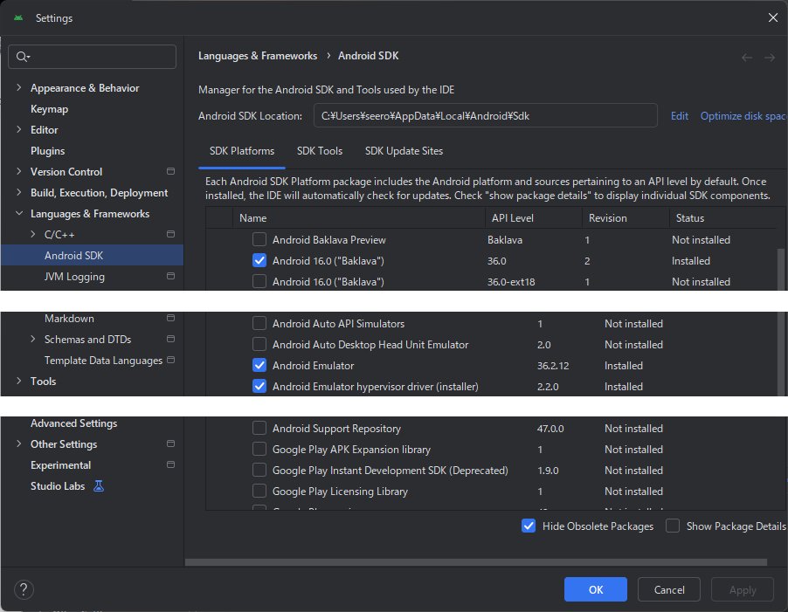Select Android SDK in settings tree
Viewport: 788px width, 612px height.
pyautogui.click(x=92, y=255)
